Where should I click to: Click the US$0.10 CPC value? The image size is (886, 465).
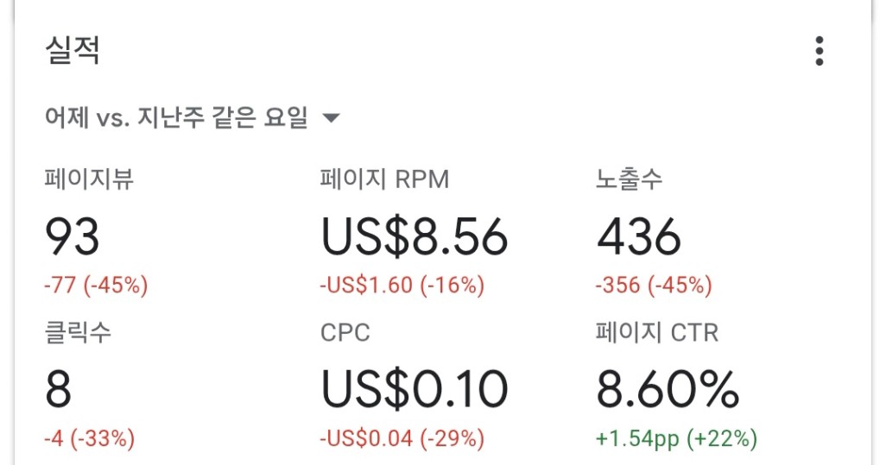point(415,389)
